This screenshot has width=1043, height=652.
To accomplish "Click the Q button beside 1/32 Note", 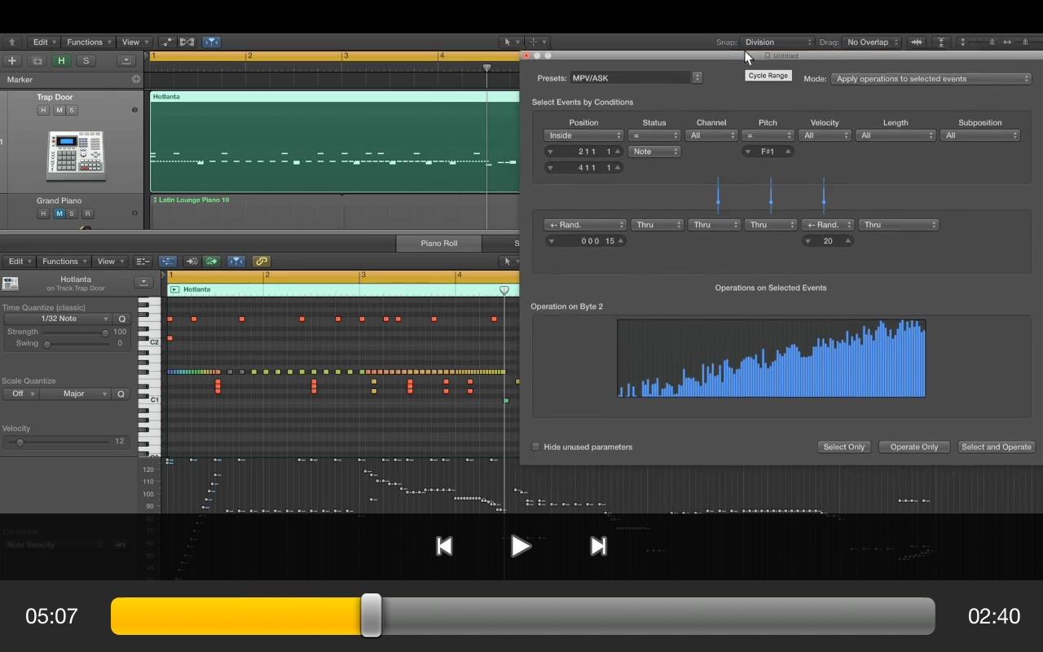I will click(x=122, y=319).
